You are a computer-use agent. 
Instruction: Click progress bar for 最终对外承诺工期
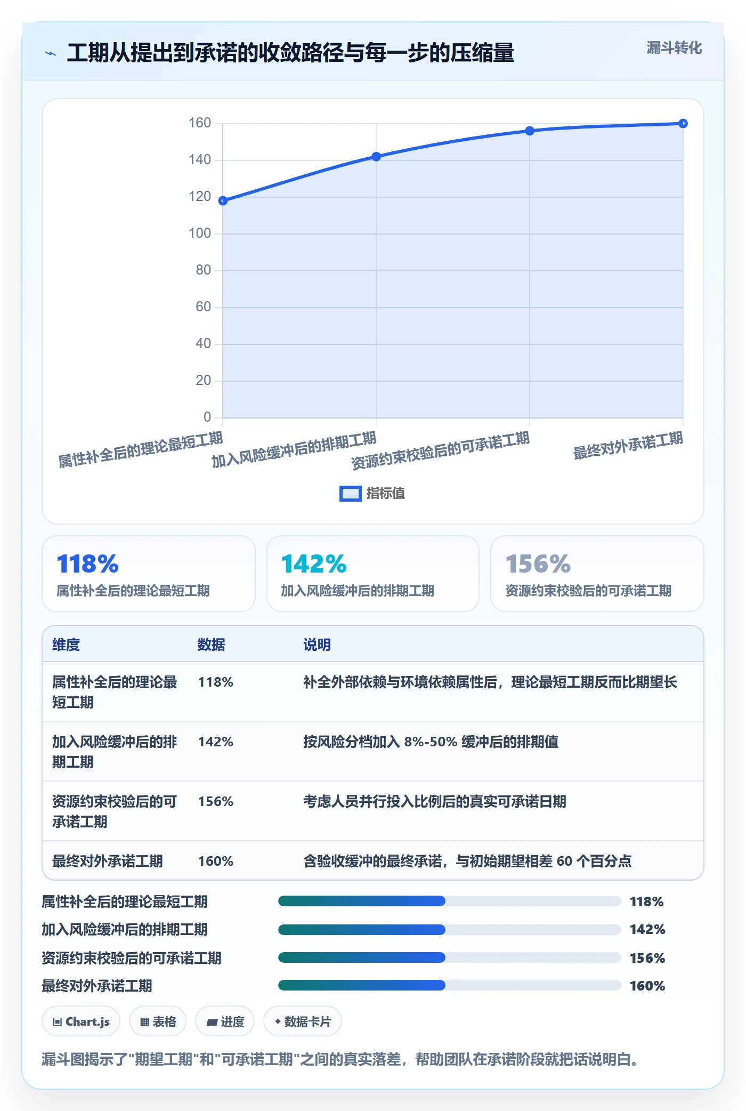449,985
